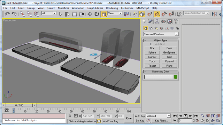Switch to the Modify panel tab
The height and width of the screenshot is (125, 223).
click(151, 22)
